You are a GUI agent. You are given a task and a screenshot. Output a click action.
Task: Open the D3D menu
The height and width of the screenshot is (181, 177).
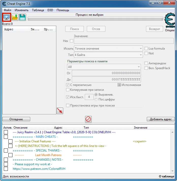[50, 10]
